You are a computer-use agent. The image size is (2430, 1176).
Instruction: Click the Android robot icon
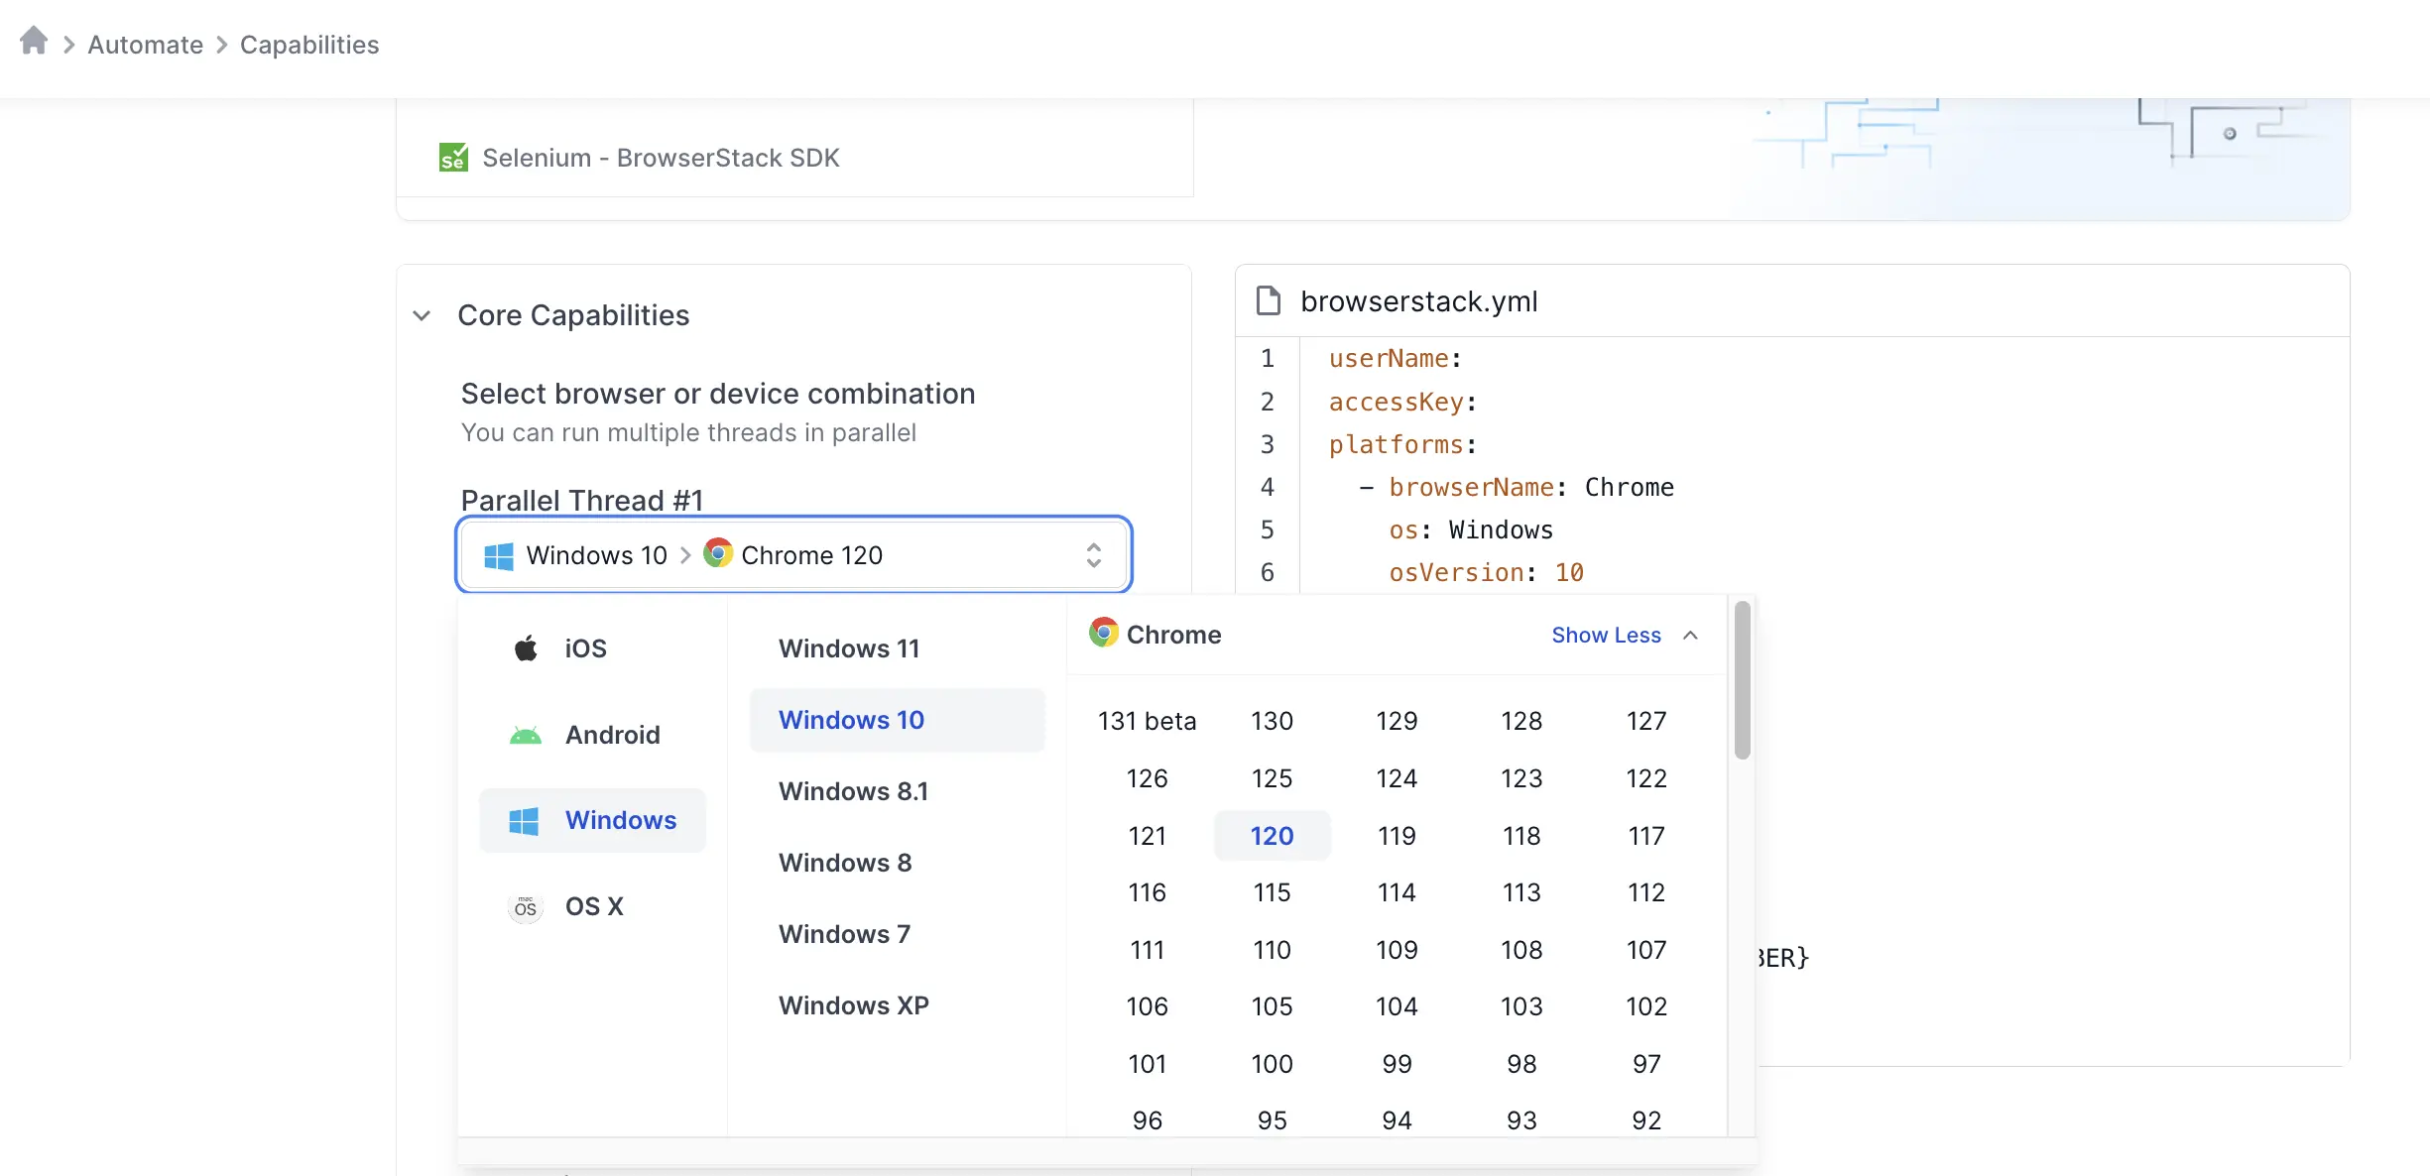point(526,735)
